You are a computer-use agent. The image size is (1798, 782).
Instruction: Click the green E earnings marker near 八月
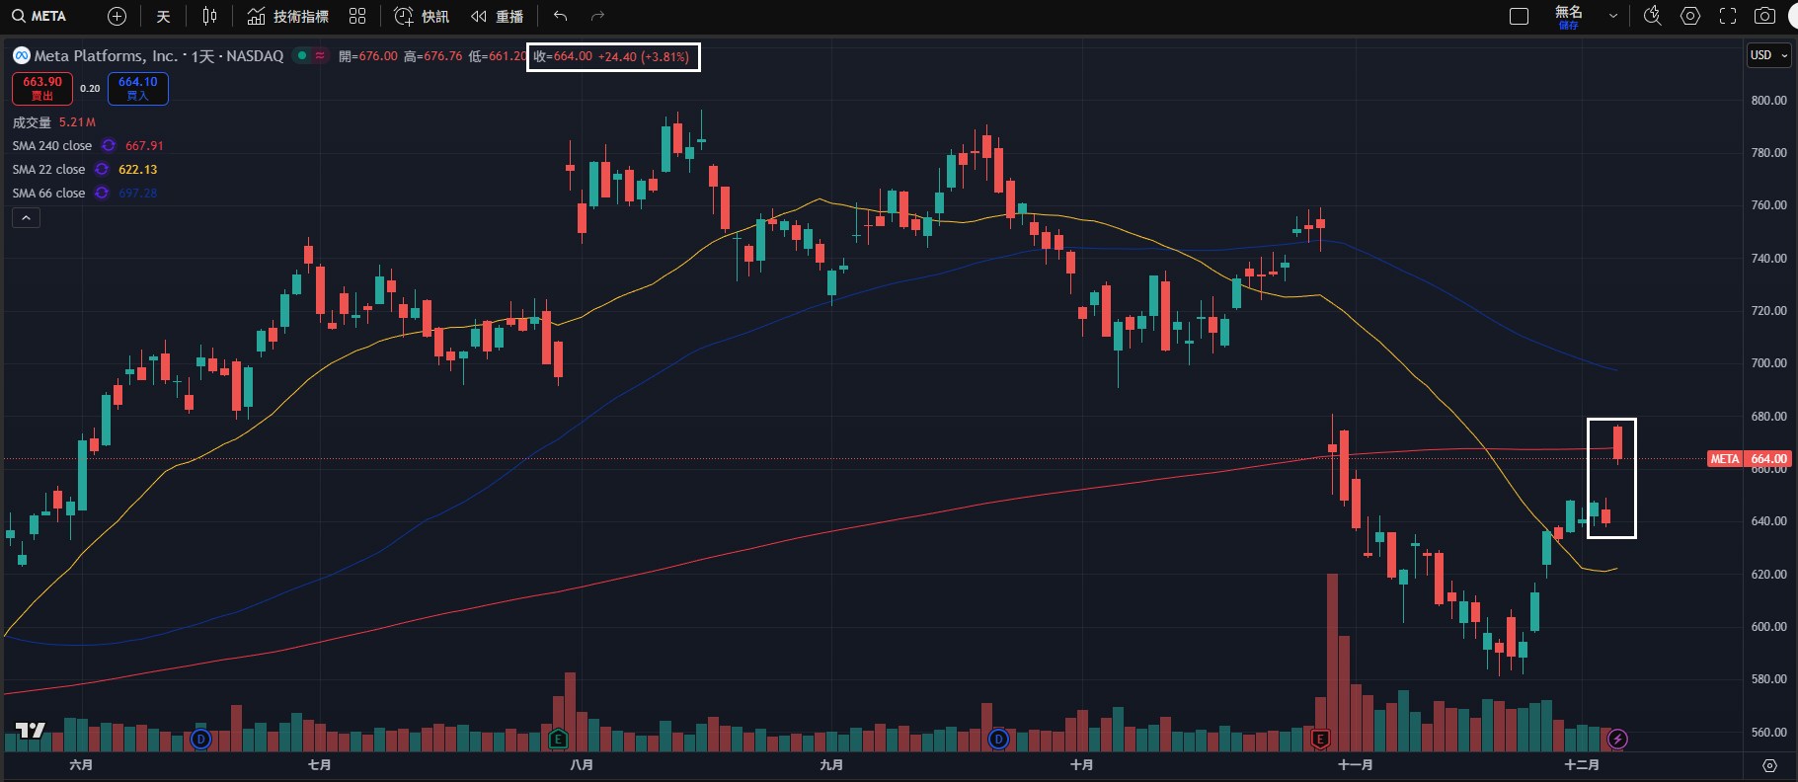[x=558, y=739]
